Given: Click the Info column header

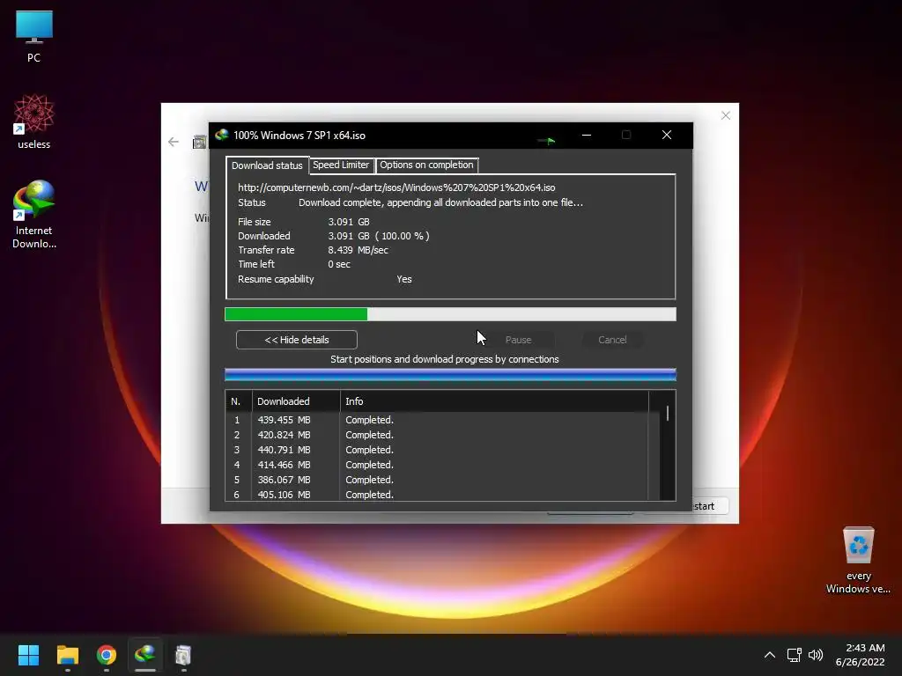Looking at the screenshot, I should 494,401.
